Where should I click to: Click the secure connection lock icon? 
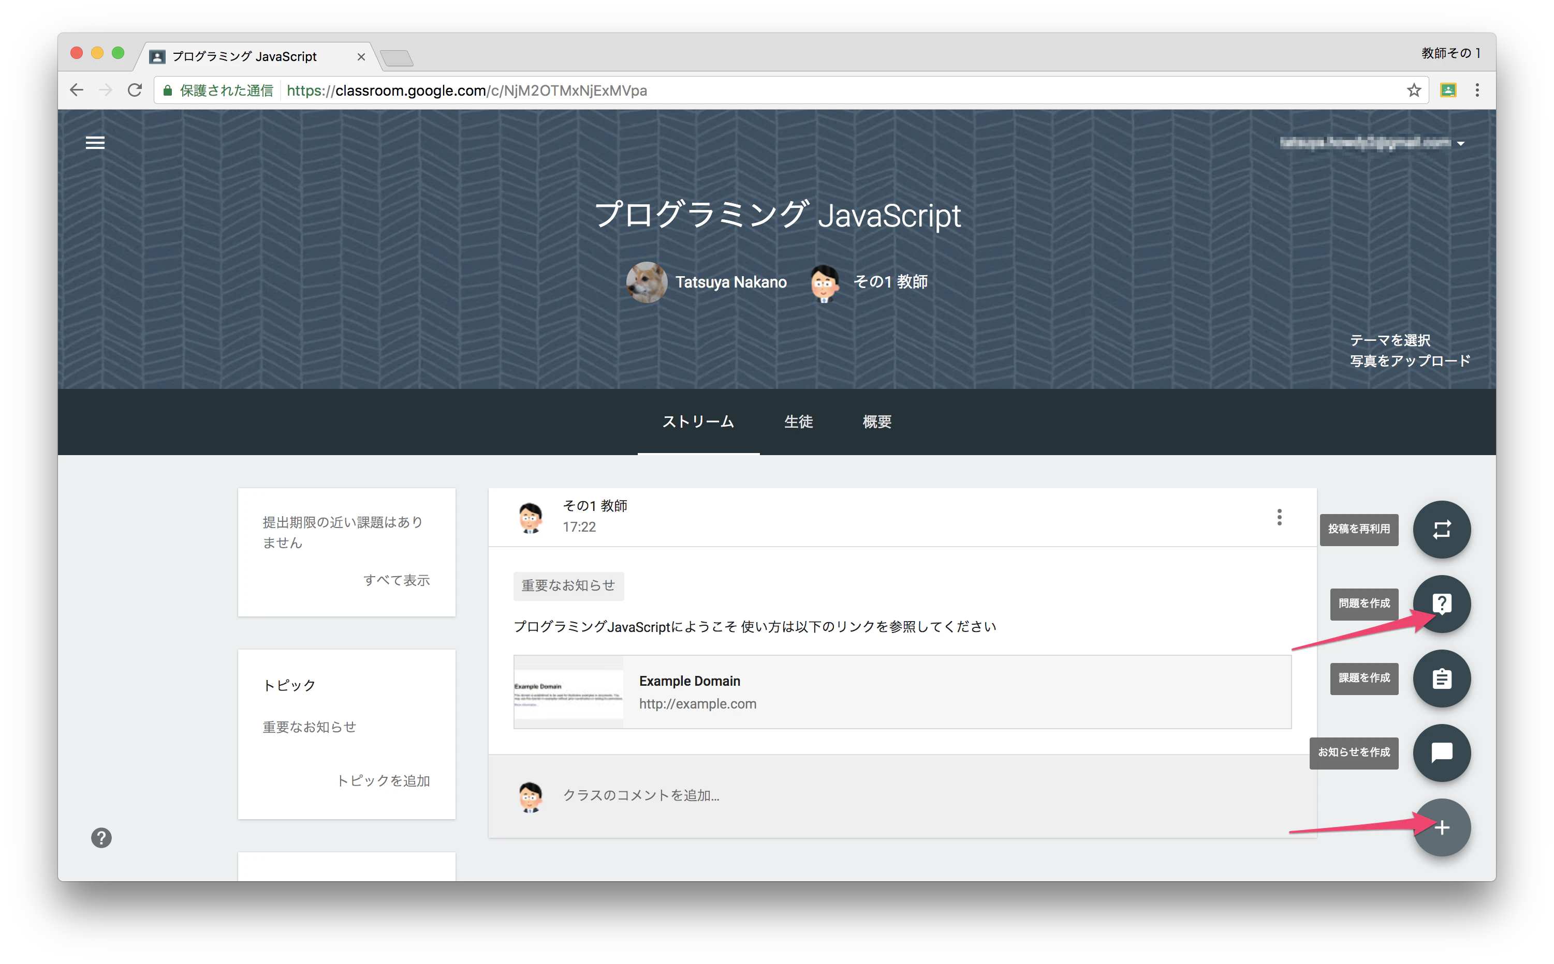click(167, 91)
